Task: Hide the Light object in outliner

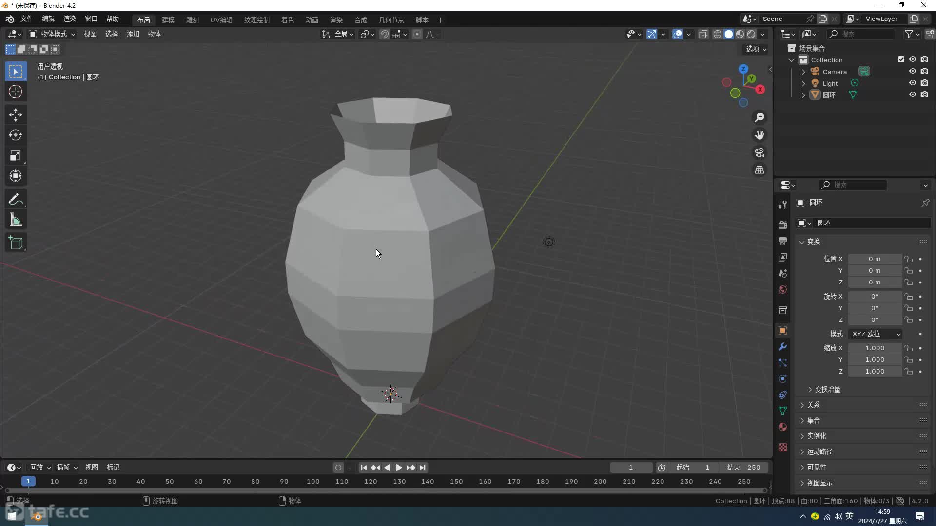Action: (x=913, y=83)
